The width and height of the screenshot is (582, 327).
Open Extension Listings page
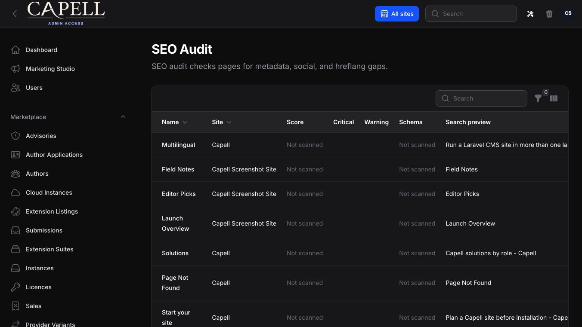[52, 211]
